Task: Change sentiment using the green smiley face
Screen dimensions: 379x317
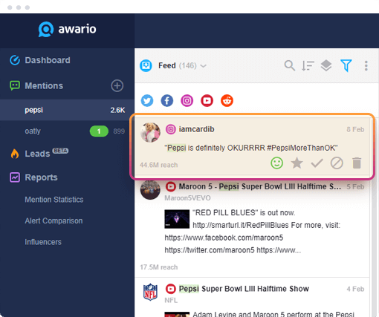Action: coord(276,163)
